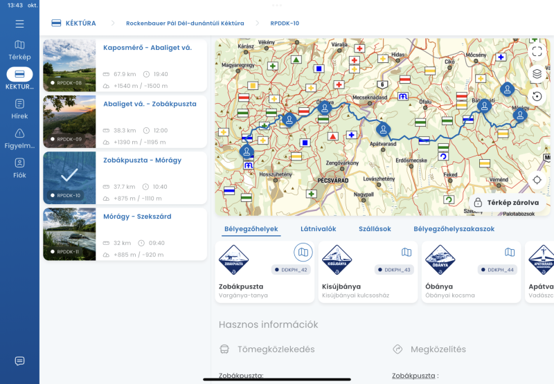Image resolution: width=554 pixels, height=384 pixels.
Task: Reset map orientation with the rotate icon
Action: click(537, 96)
